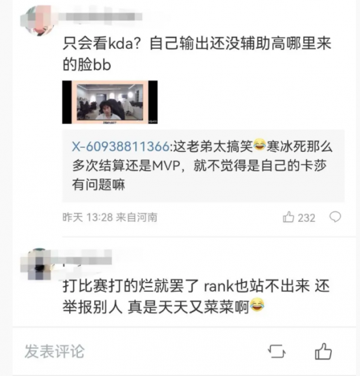Open the first commenter's blurred username

pyautogui.click(x=100, y=17)
